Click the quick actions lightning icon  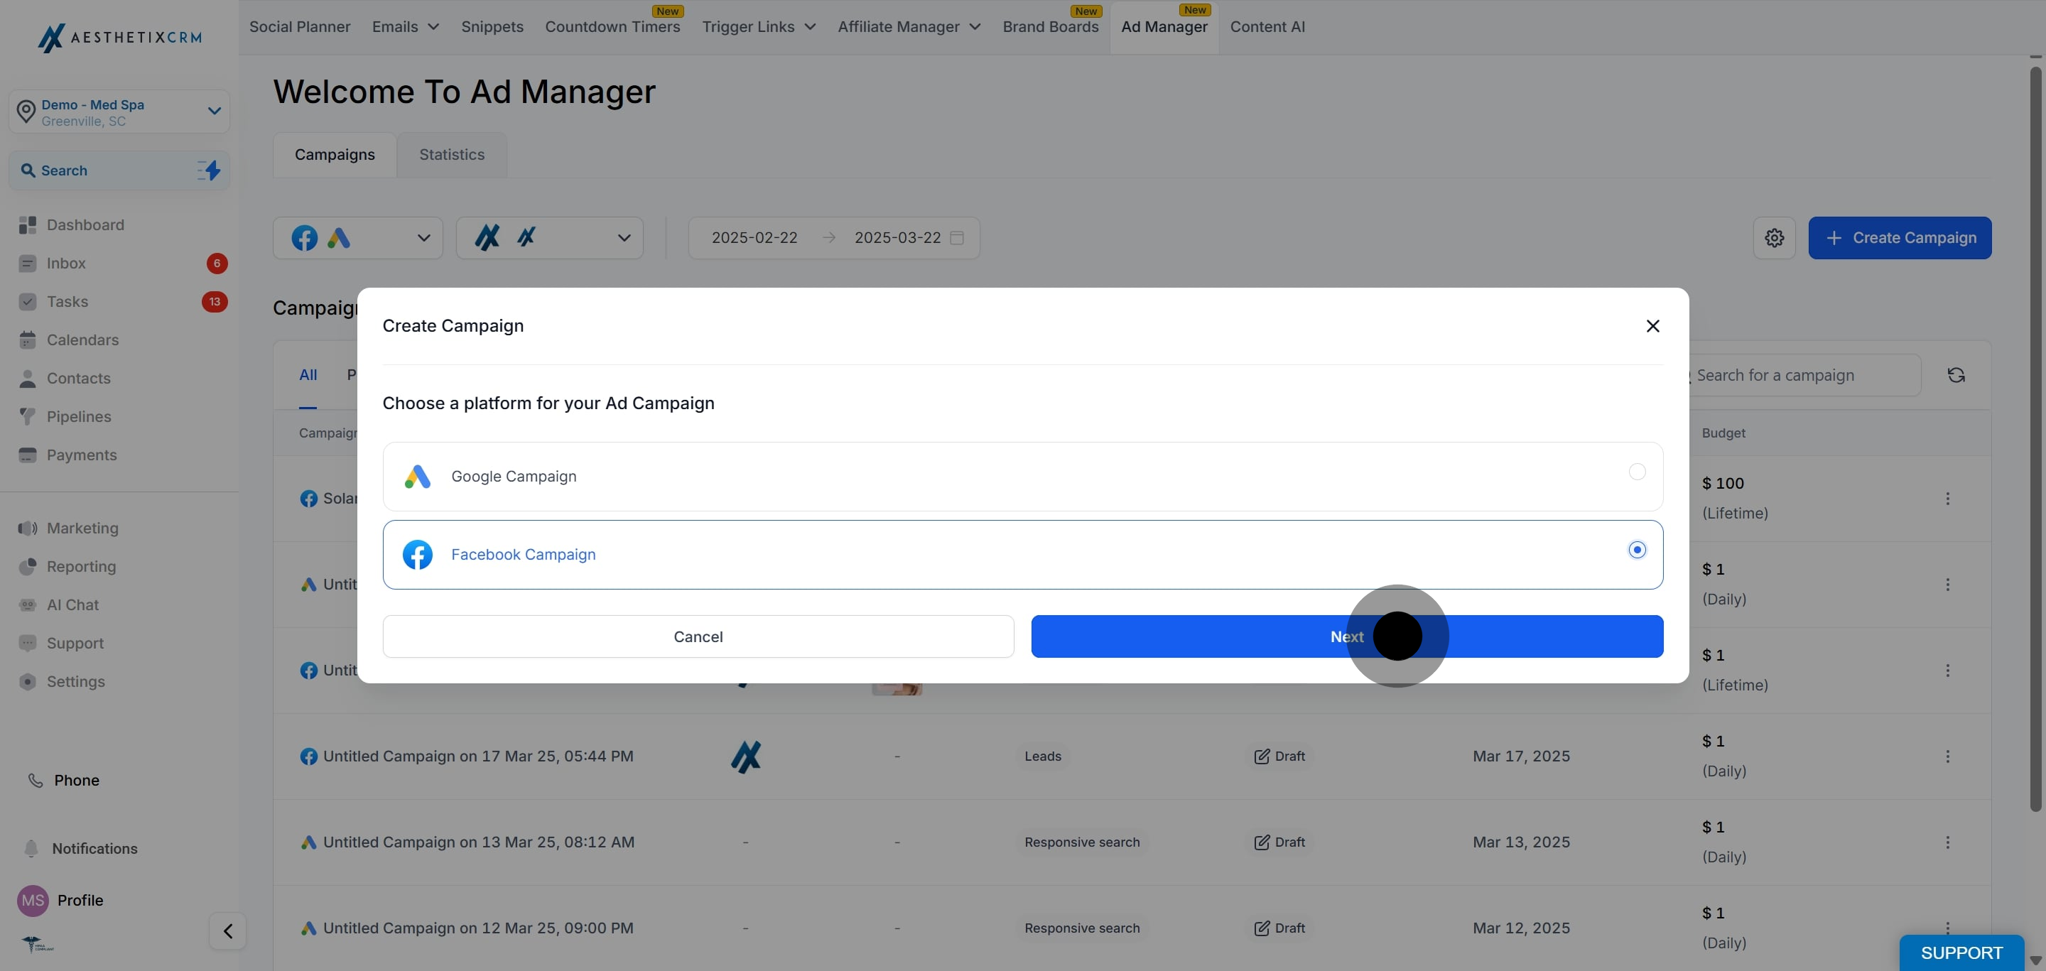tap(209, 170)
